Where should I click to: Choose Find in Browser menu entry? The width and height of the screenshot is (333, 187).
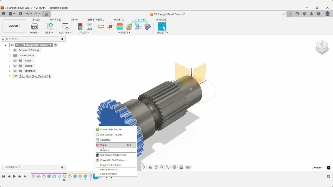[x=116, y=170]
